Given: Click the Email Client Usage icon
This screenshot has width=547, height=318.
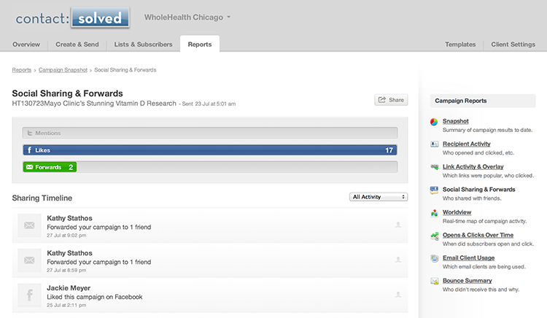Looking at the screenshot, I should [x=434, y=258].
